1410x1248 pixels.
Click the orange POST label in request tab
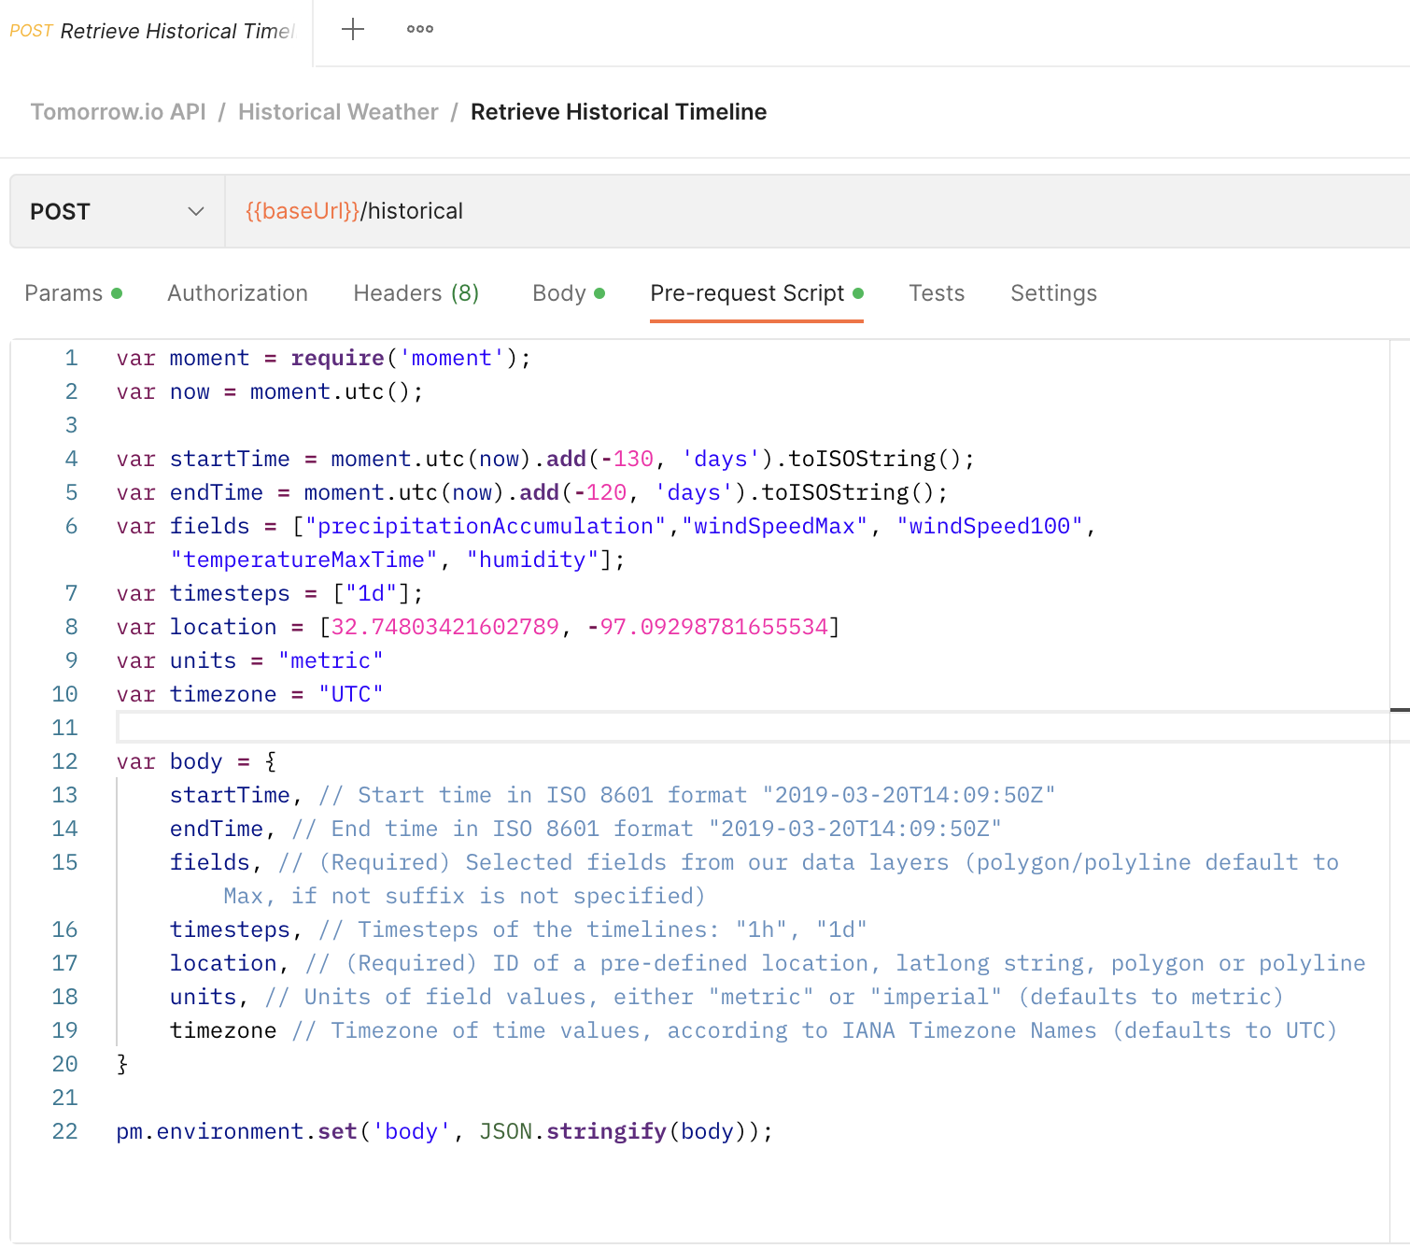(x=30, y=31)
